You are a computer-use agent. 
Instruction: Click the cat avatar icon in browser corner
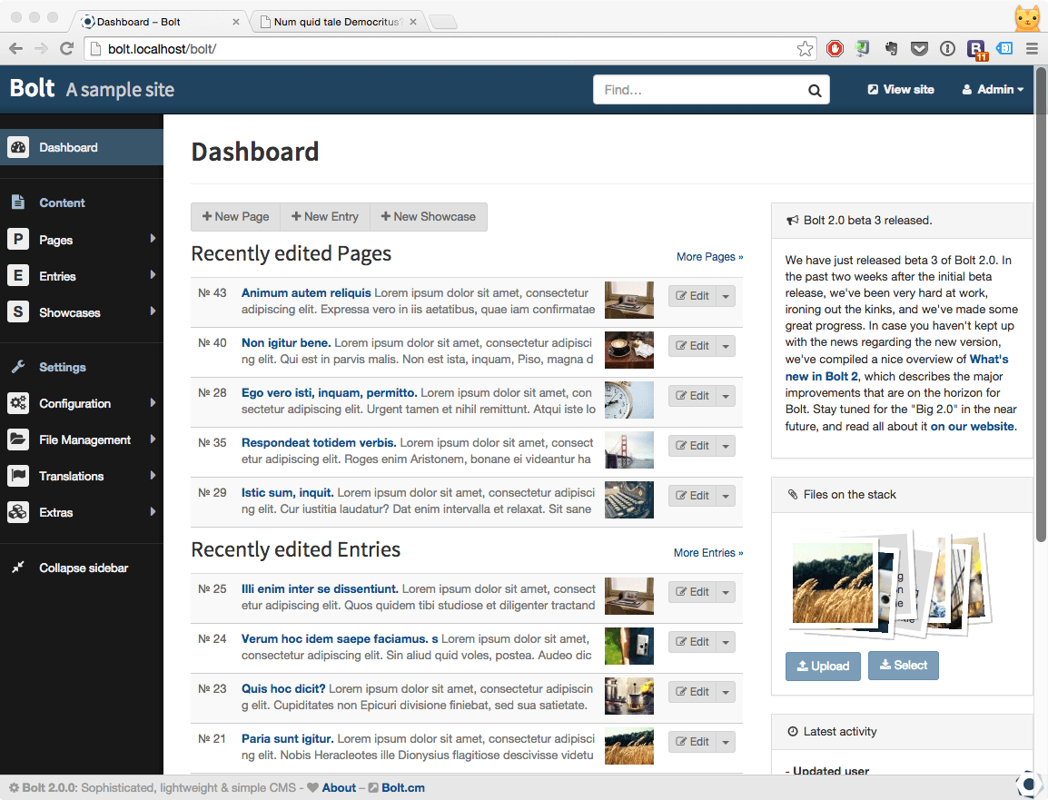coord(1026,18)
